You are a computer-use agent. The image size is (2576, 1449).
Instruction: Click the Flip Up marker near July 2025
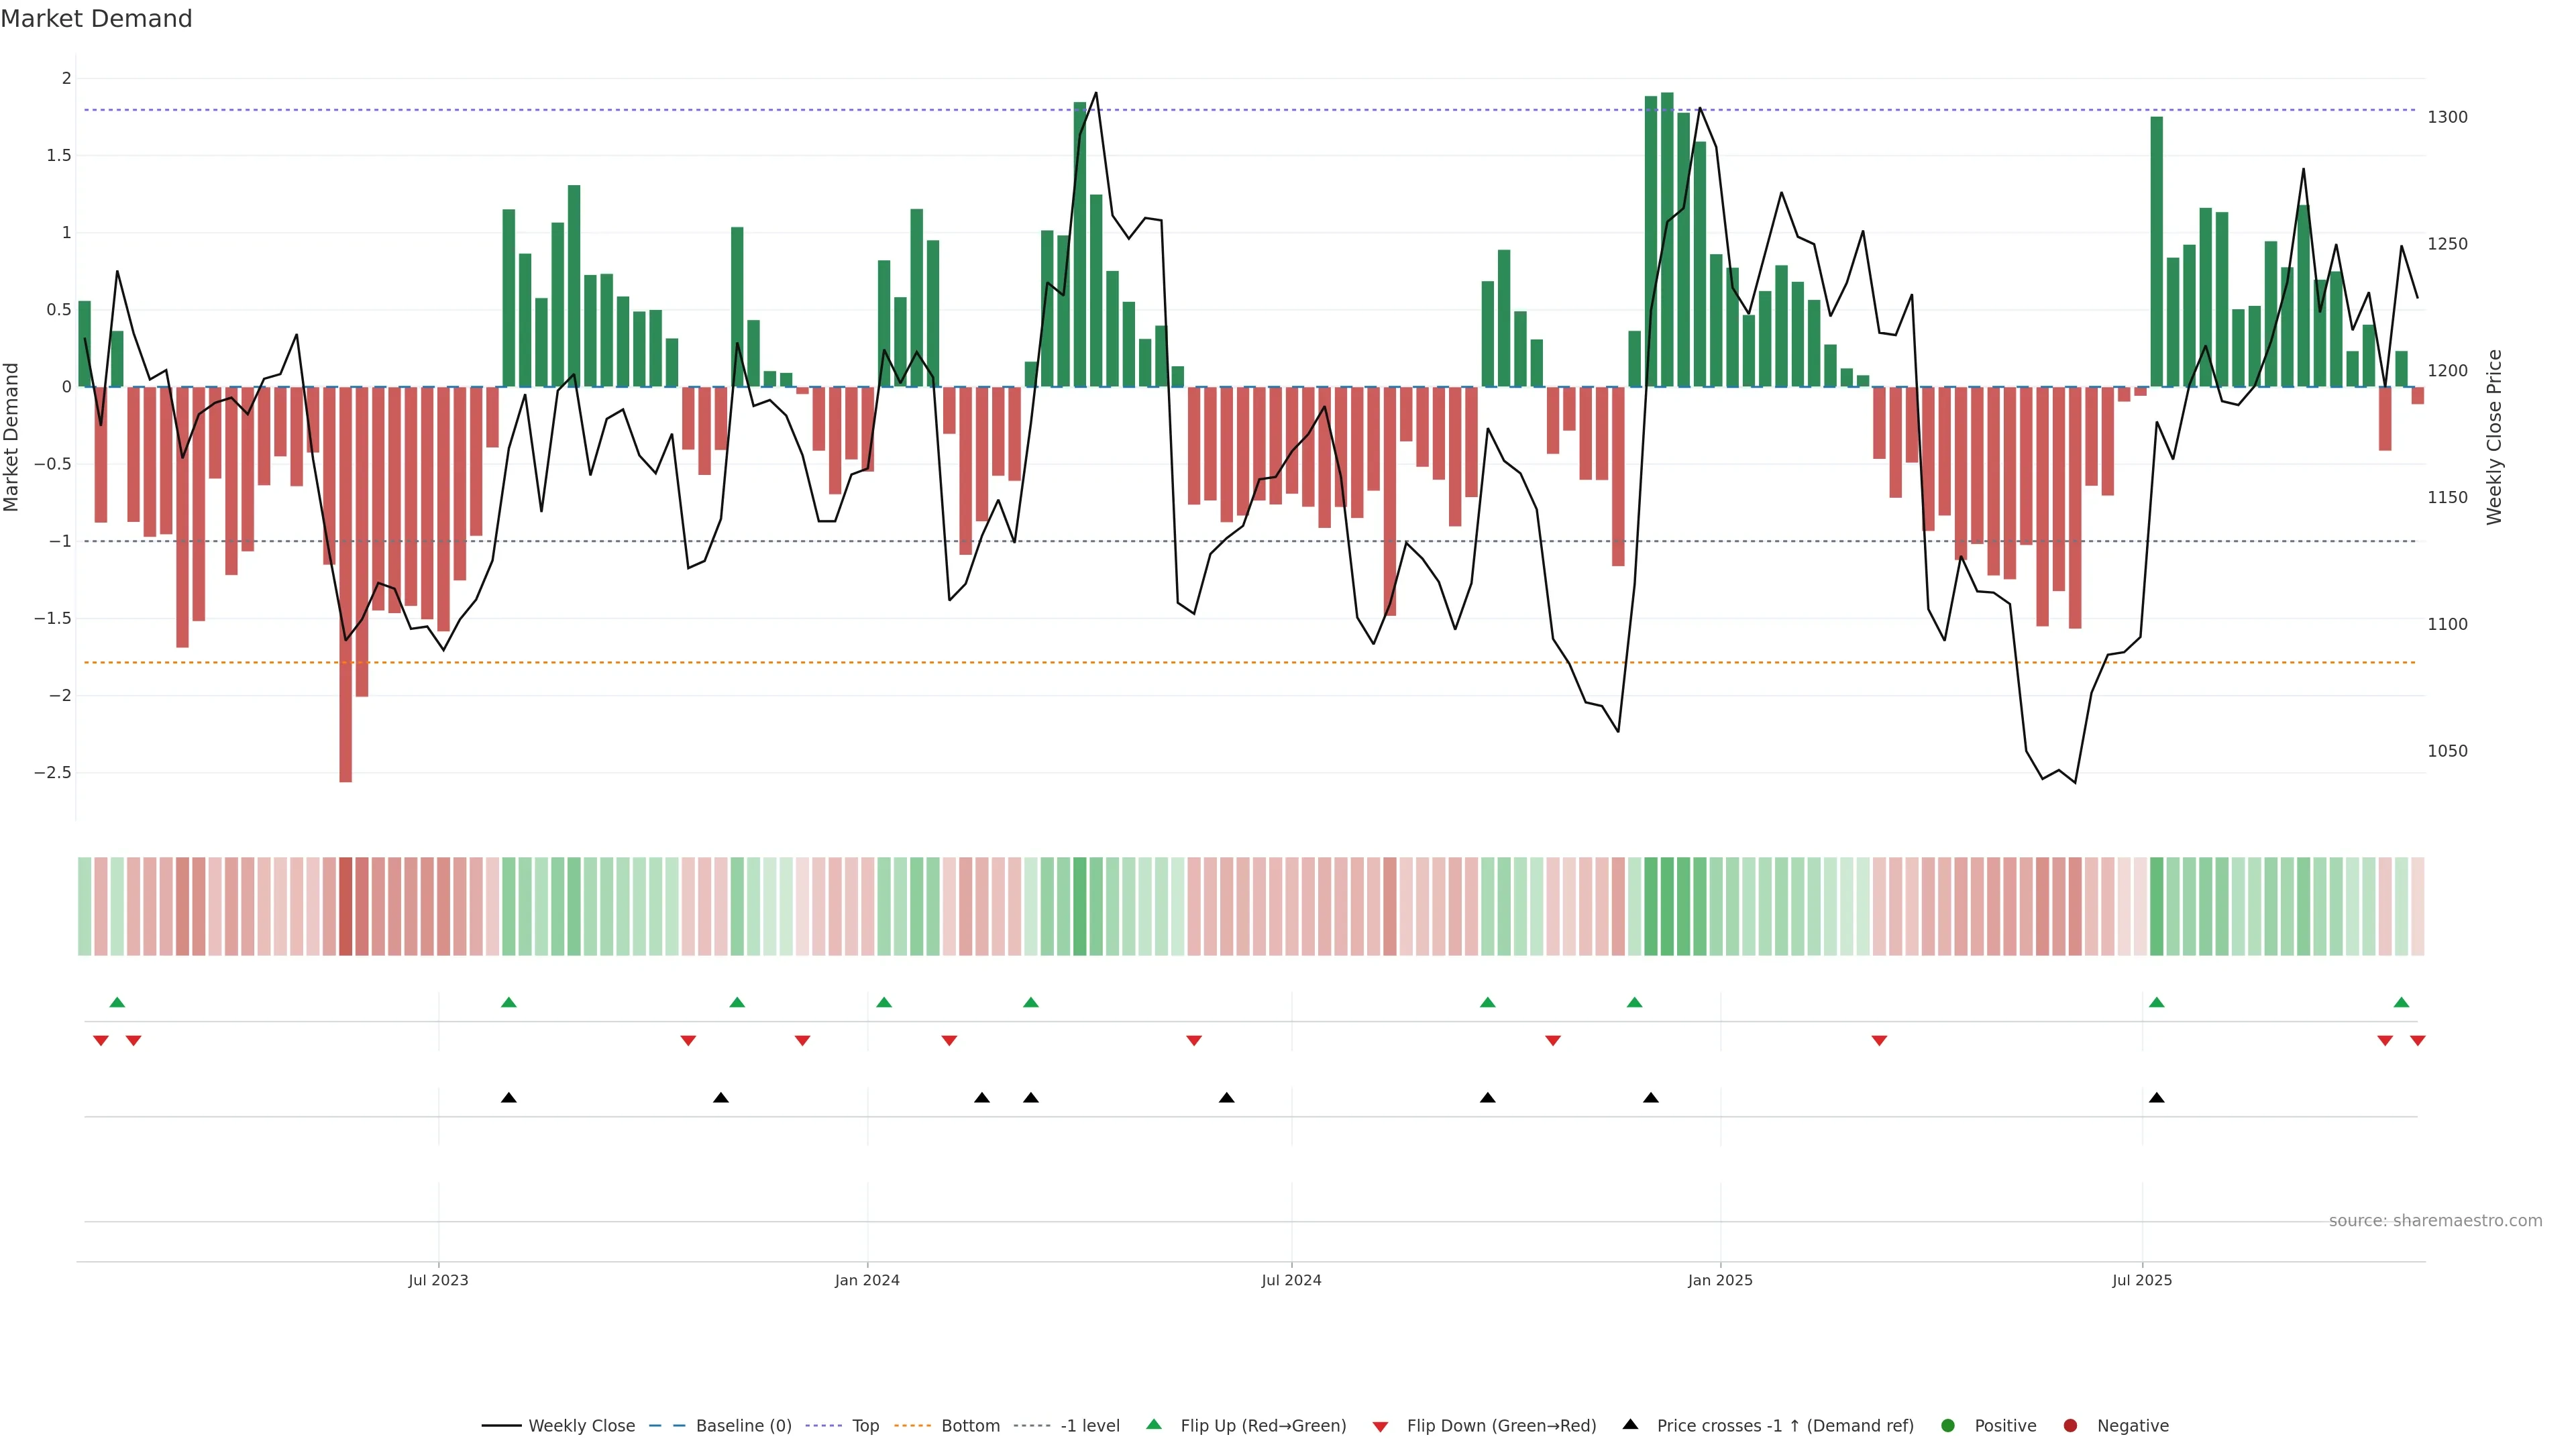[x=2156, y=1002]
